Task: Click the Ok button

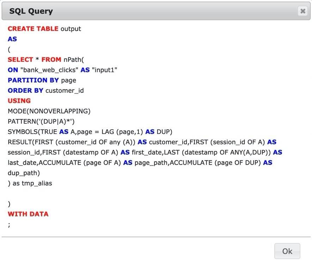Action: tap(287, 251)
